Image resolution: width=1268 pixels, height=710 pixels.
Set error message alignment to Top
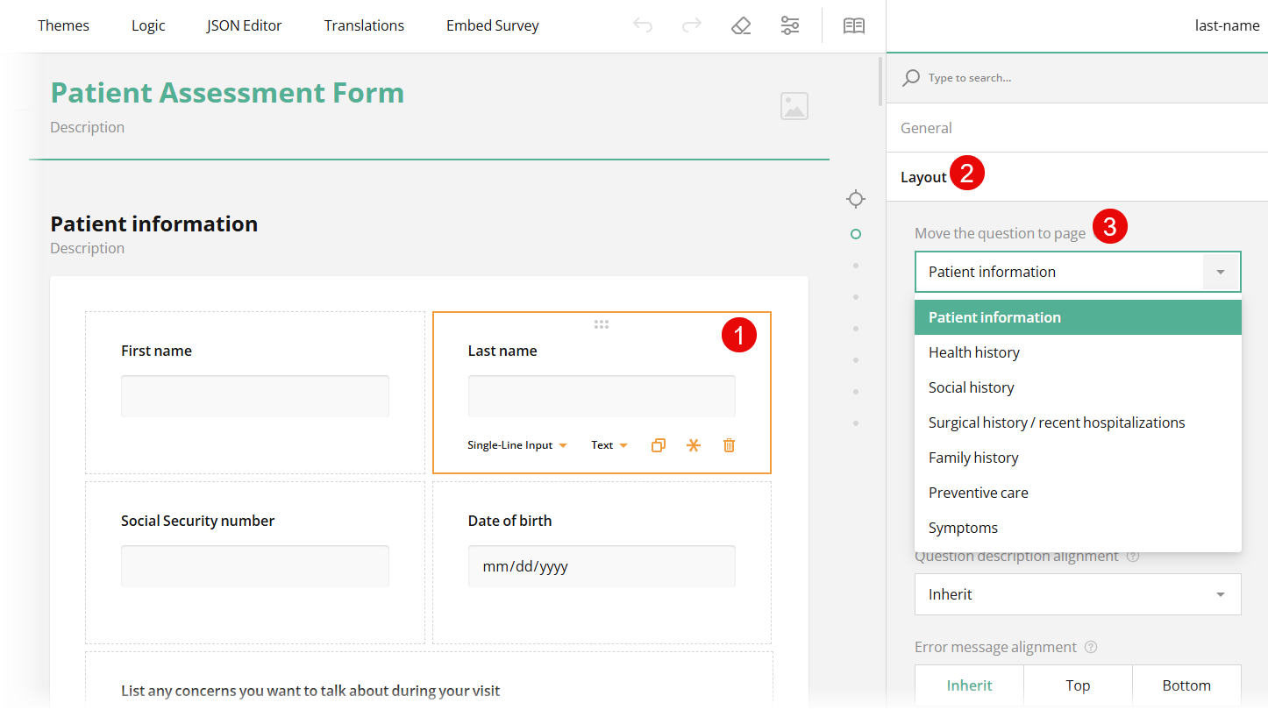(x=1078, y=685)
